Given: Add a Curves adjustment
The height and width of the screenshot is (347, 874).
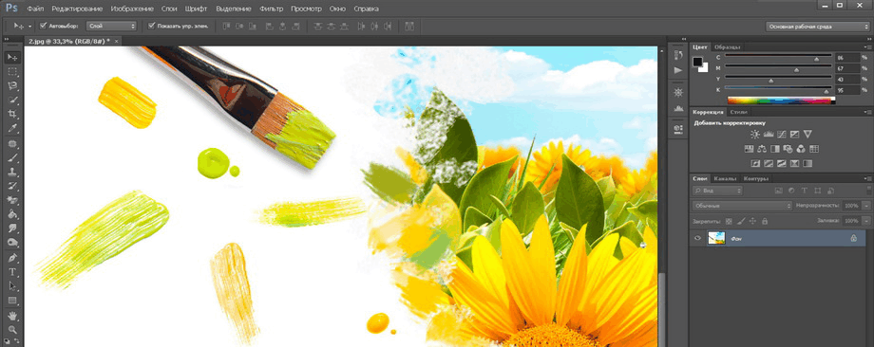Looking at the screenshot, I should click(782, 134).
